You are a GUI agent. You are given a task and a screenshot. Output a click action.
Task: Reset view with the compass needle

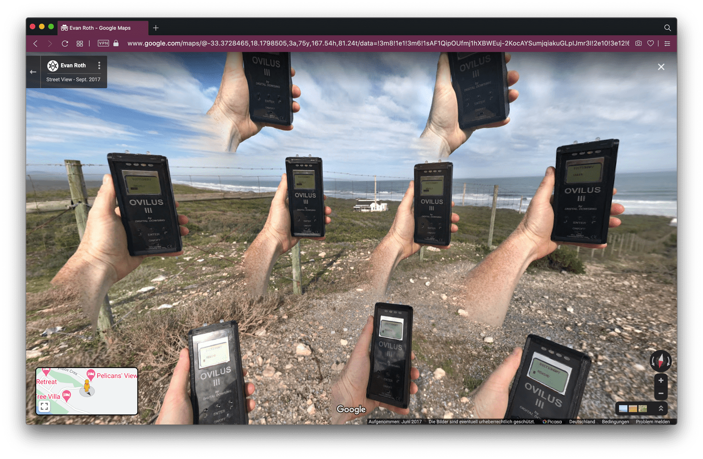point(661,361)
